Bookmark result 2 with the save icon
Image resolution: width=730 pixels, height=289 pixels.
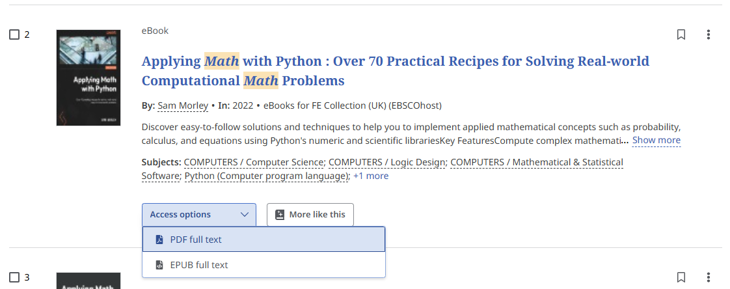point(681,34)
